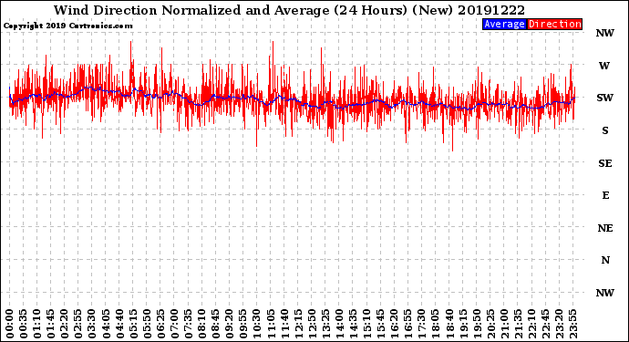Click the 07:00 time axis label
629x342 pixels.
pos(174,324)
